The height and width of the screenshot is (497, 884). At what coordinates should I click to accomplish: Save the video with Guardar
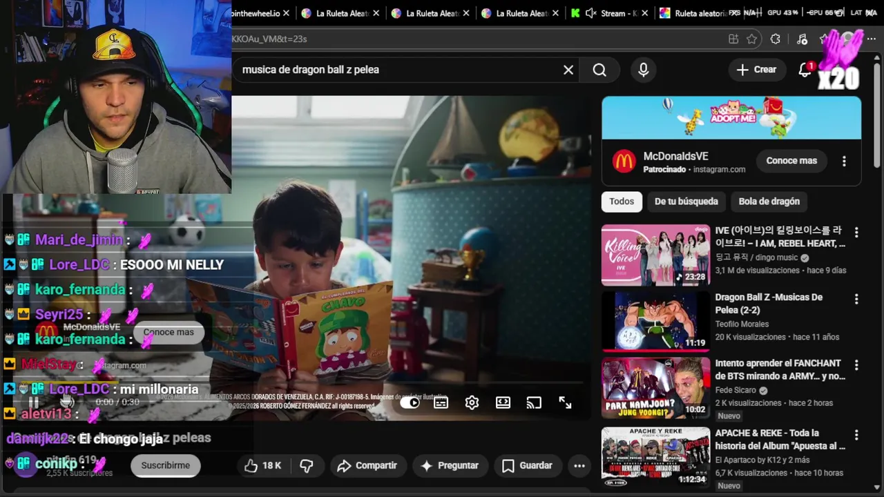[527, 466]
